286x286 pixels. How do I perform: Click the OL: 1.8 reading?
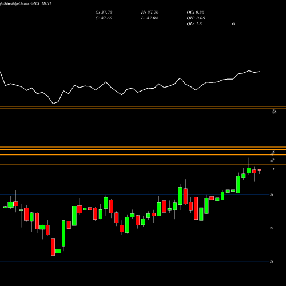point(194,24)
